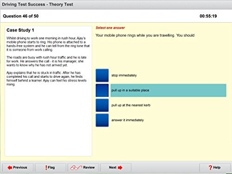Click the red right arrow on Next
Image resolution: width=232 pixels, height=174 pixels.
(x=120, y=168)
